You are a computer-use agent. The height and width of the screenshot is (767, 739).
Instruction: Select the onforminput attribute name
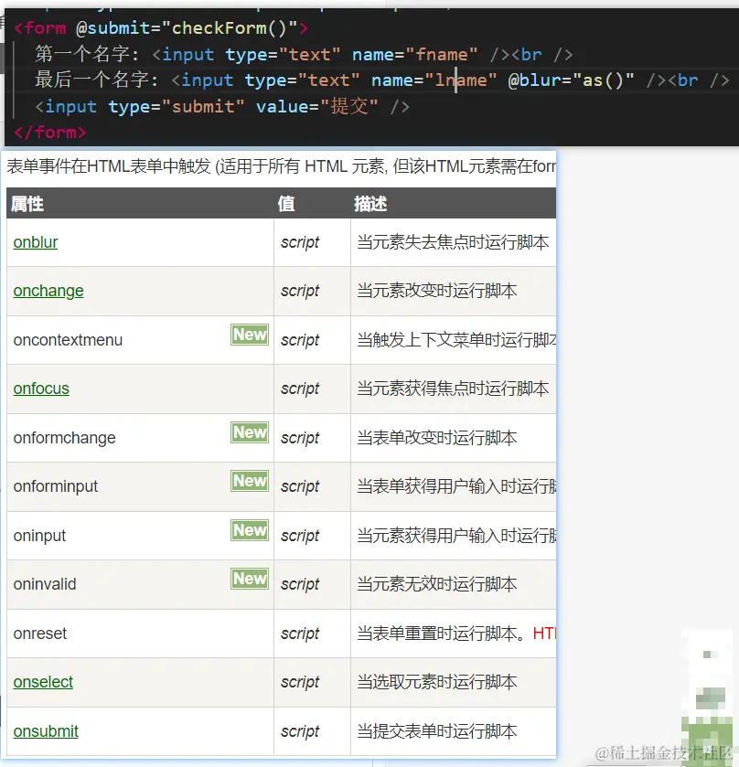(x=55, y=486)
